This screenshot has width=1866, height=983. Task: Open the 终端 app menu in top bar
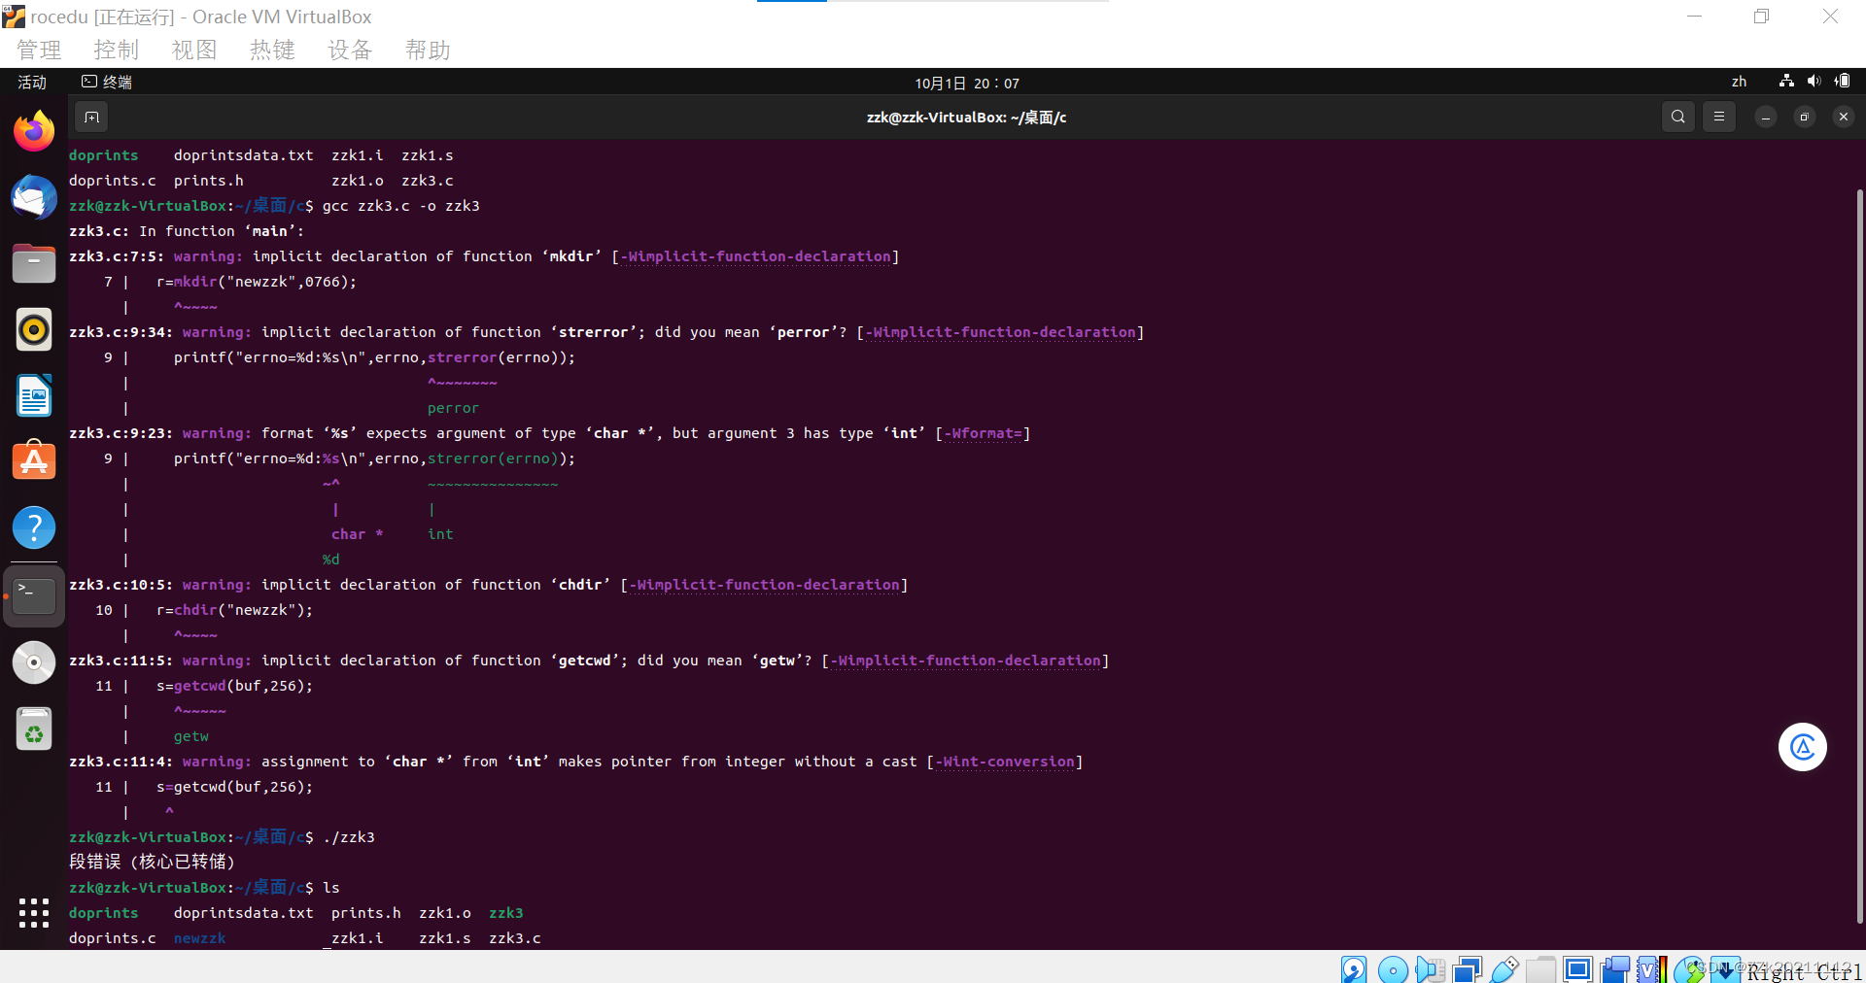107,83
